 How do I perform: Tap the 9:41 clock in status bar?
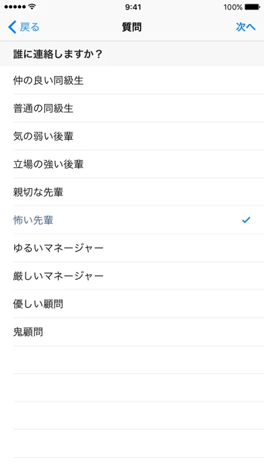click(133, 7)
